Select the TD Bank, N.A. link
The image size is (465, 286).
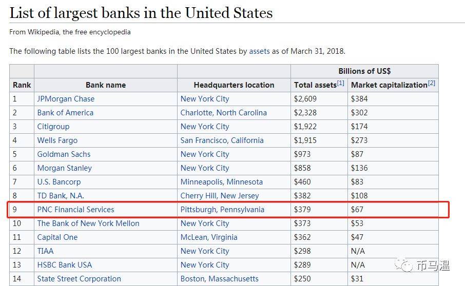coord(61,196)
